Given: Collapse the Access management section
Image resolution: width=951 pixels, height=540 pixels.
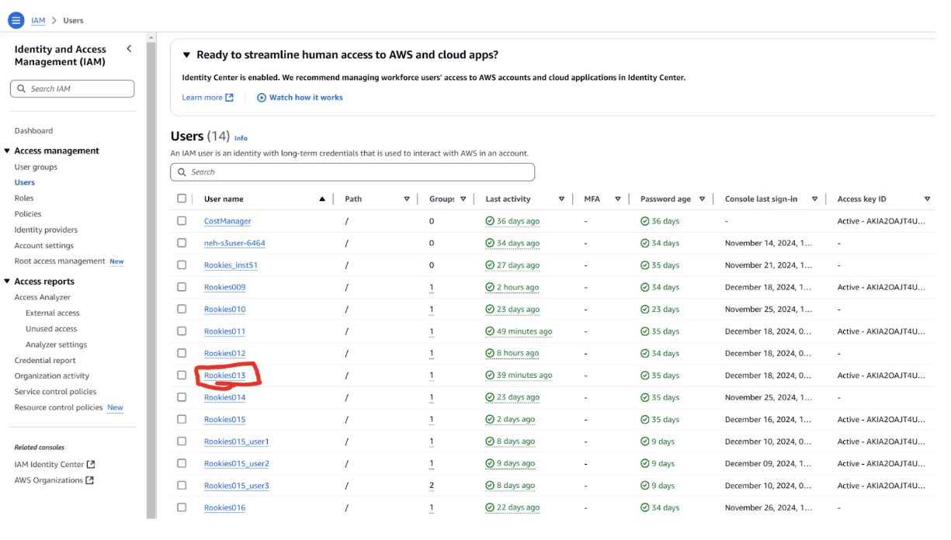Looking at the screenshot, I should (x=8, y=151).
